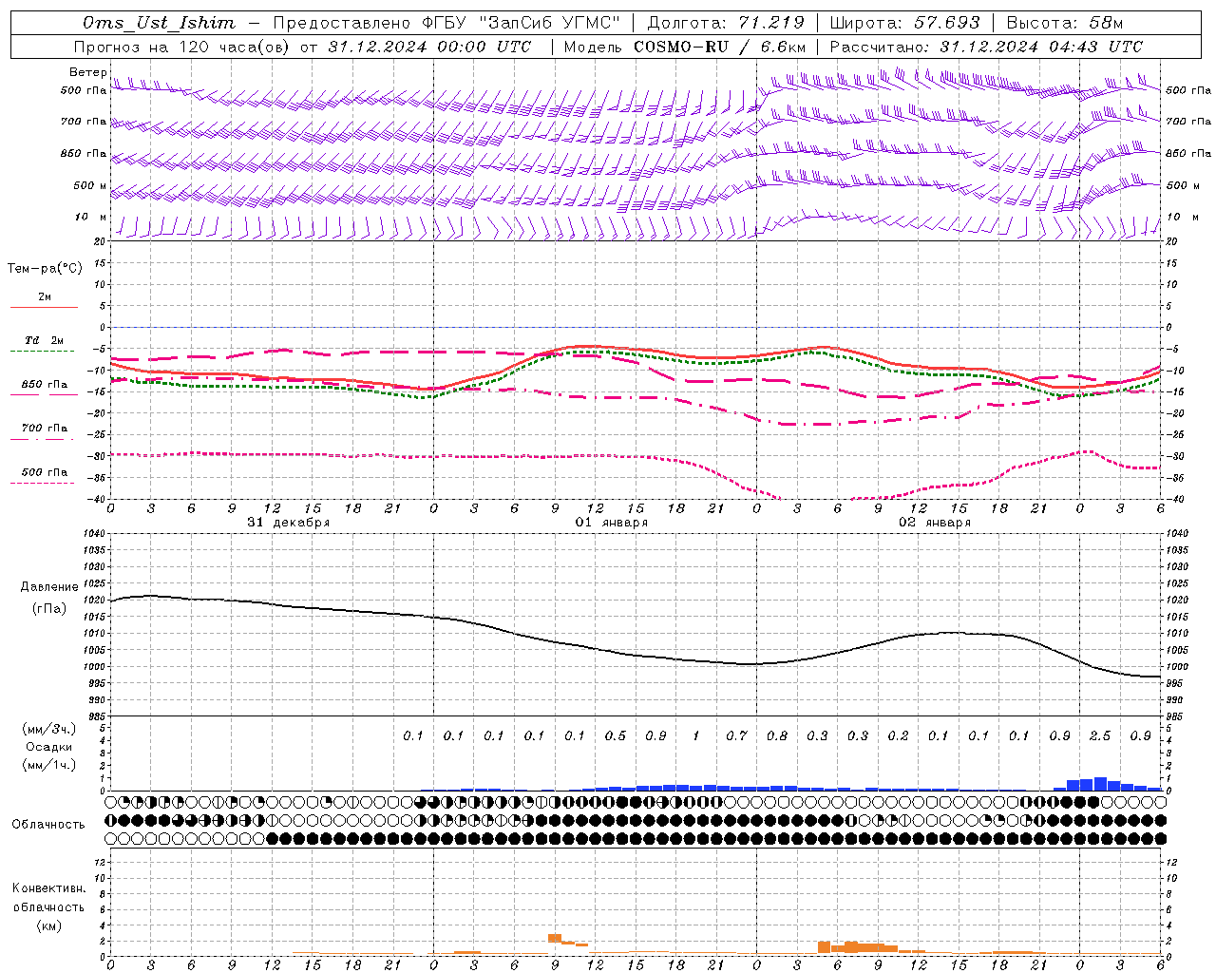Click the precipitation value 0.7

click(736, 735)
